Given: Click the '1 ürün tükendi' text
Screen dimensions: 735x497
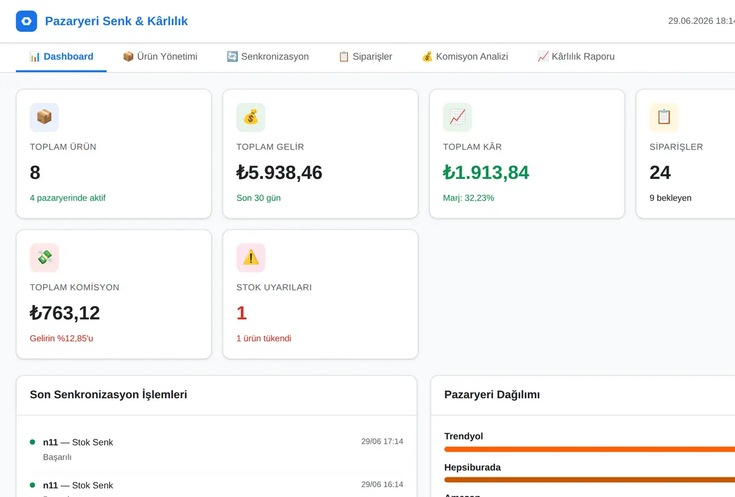Looking at the screenshot, I should [264, 338].
